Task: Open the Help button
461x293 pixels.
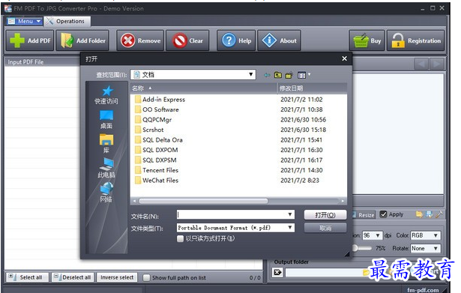Action: click(236, 40)
